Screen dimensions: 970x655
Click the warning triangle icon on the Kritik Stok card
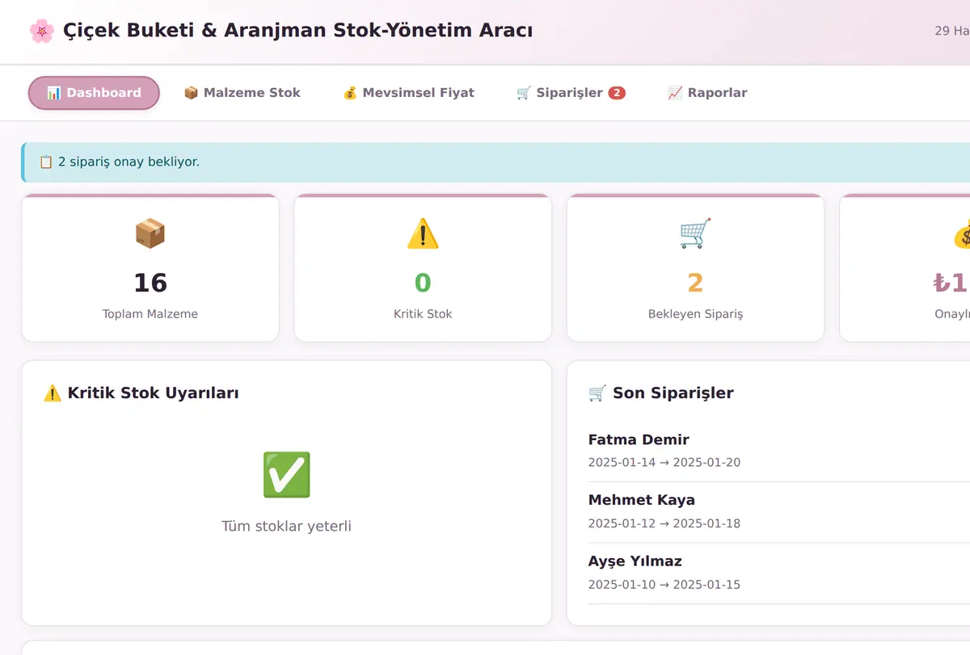click(423, 233)
